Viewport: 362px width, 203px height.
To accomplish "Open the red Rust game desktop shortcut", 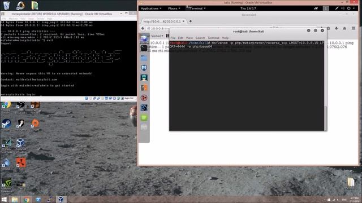I will [x=21, y=162].
